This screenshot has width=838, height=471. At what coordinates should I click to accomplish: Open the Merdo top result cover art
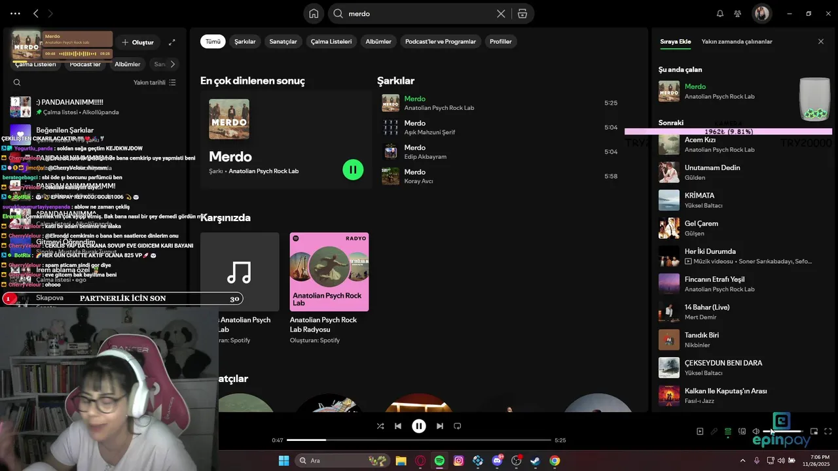click(229, 119)
